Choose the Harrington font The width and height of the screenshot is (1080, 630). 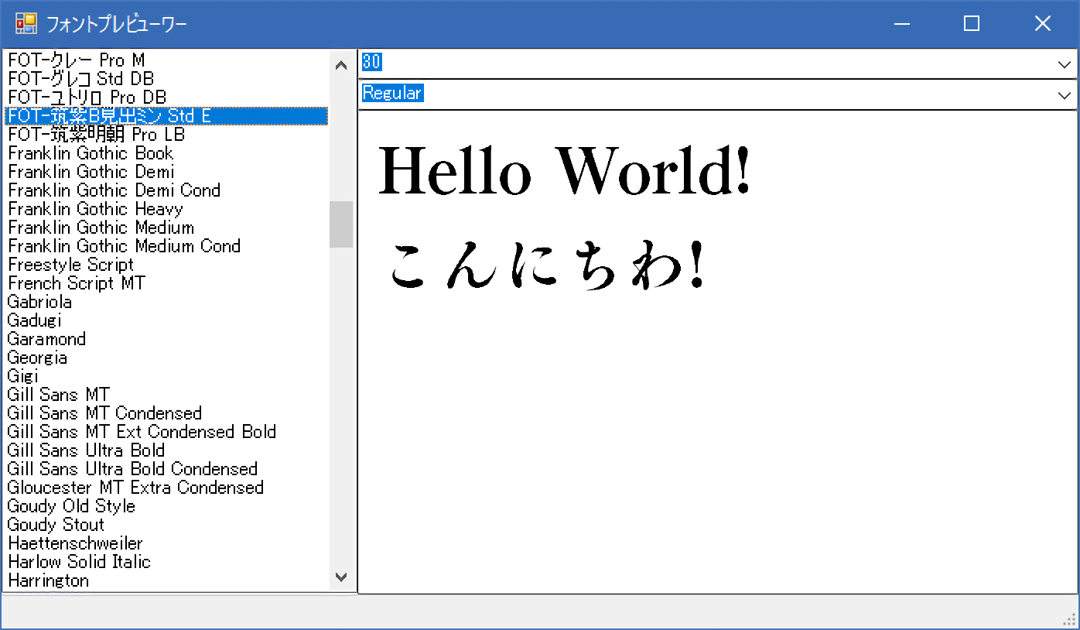[48, 580]
